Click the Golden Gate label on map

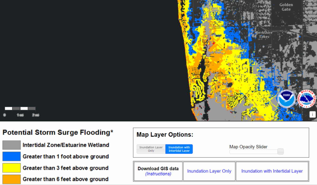click(286, 7)
